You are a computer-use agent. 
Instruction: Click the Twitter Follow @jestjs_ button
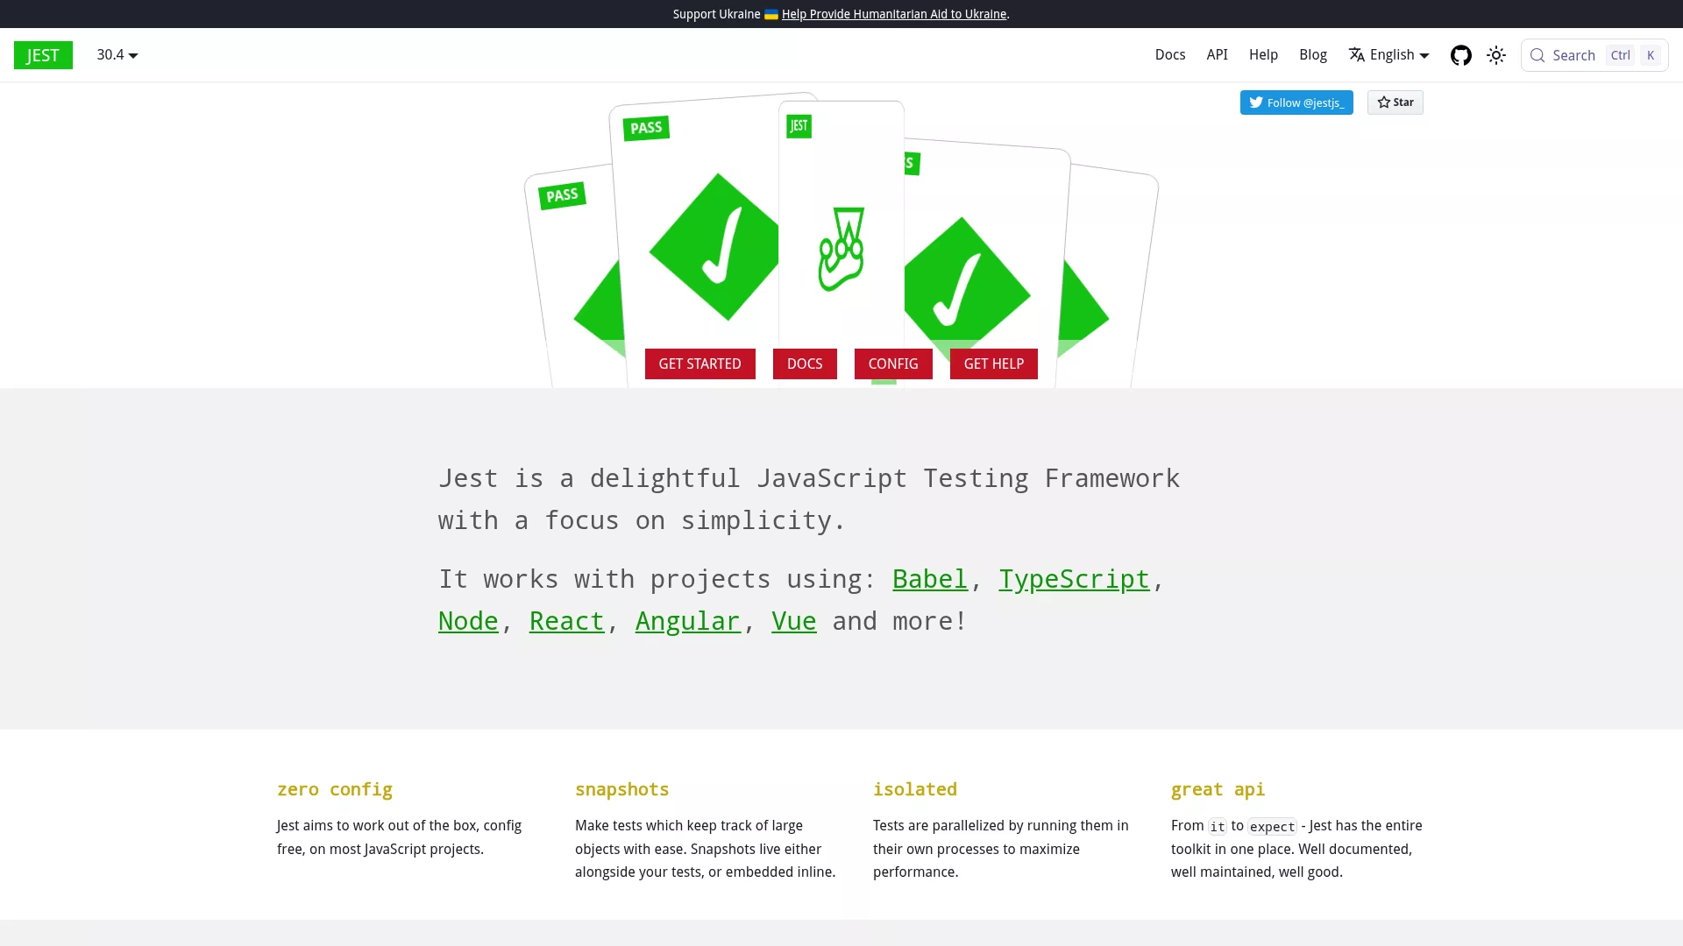point(1296,102)
